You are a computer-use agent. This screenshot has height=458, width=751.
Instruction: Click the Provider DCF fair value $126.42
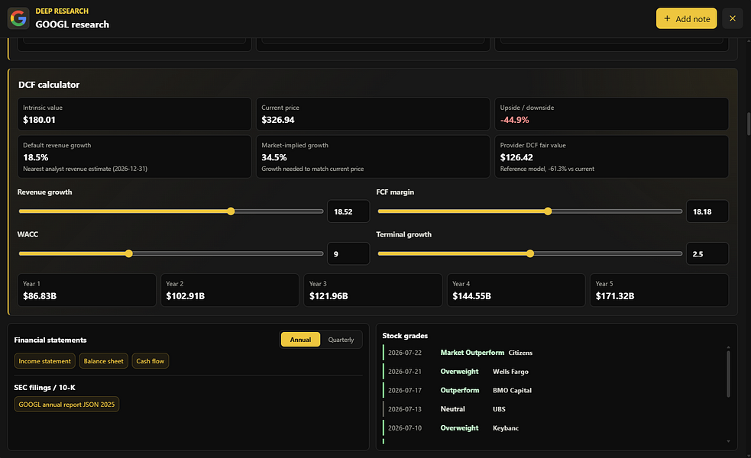[x=612, y=156]
